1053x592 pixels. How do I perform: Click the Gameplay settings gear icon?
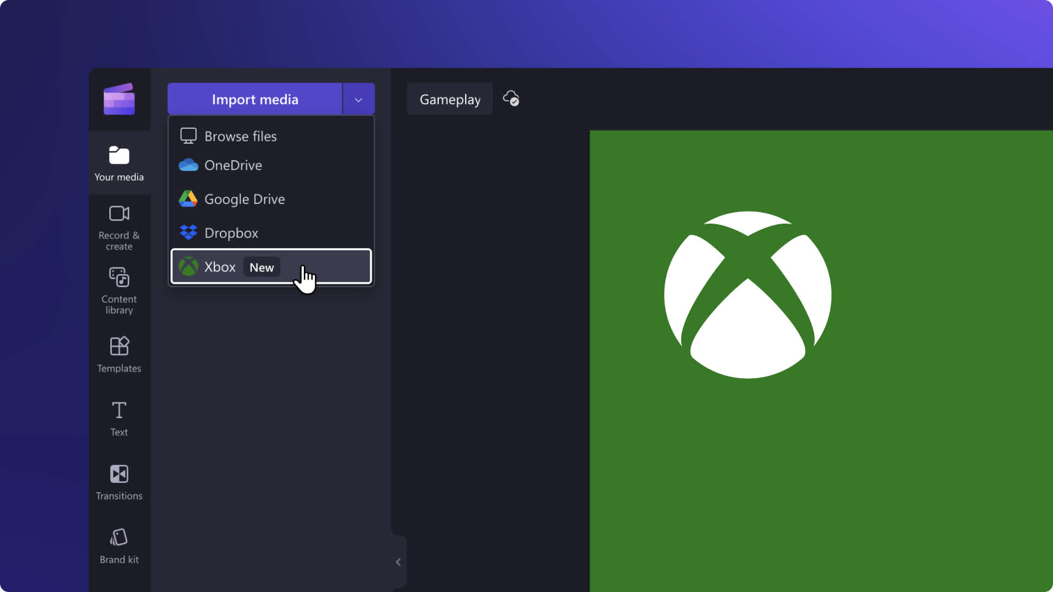click(x=511, y=99)
